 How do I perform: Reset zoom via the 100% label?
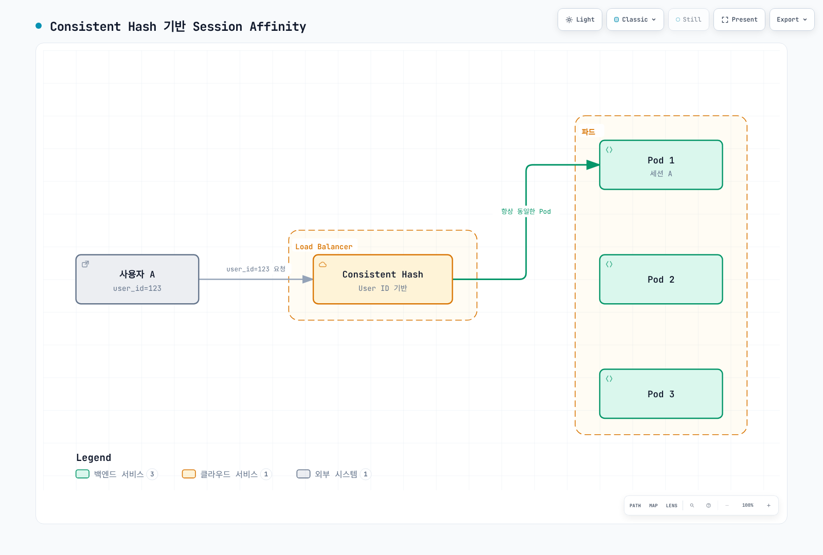click(x=748, y=506)
